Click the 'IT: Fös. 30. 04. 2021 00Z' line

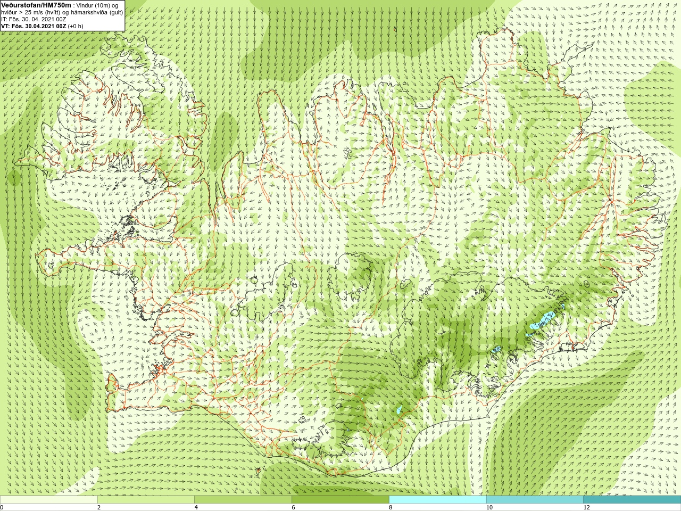pyautogui.click(x=34, y=19)
